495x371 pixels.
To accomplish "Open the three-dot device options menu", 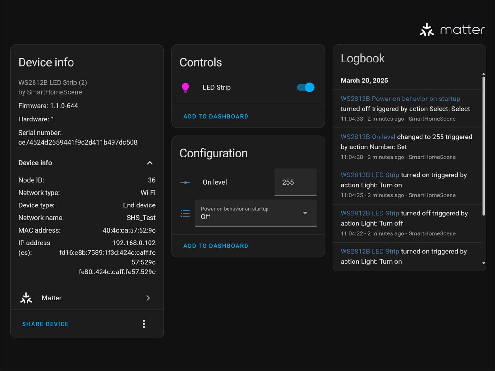I will (144, 324).
